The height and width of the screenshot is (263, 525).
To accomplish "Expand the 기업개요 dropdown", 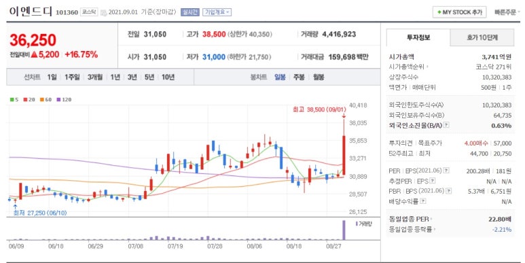I will [x=217, y=12].
